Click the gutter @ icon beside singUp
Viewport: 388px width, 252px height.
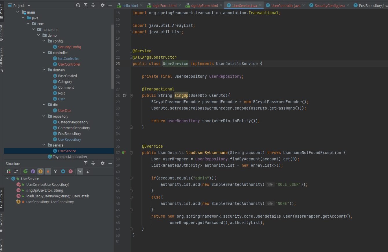coord(124,95)
